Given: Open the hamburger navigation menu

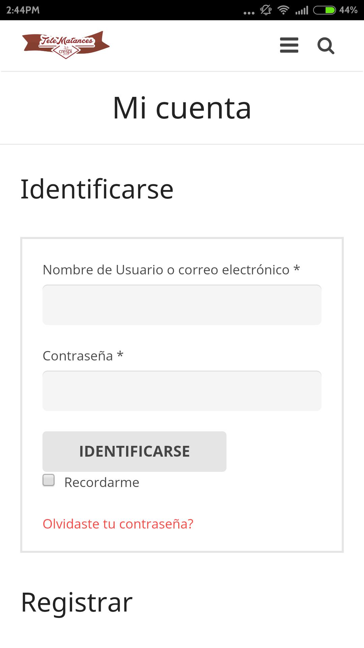Looking at the screenshot, I should (289, 45).
